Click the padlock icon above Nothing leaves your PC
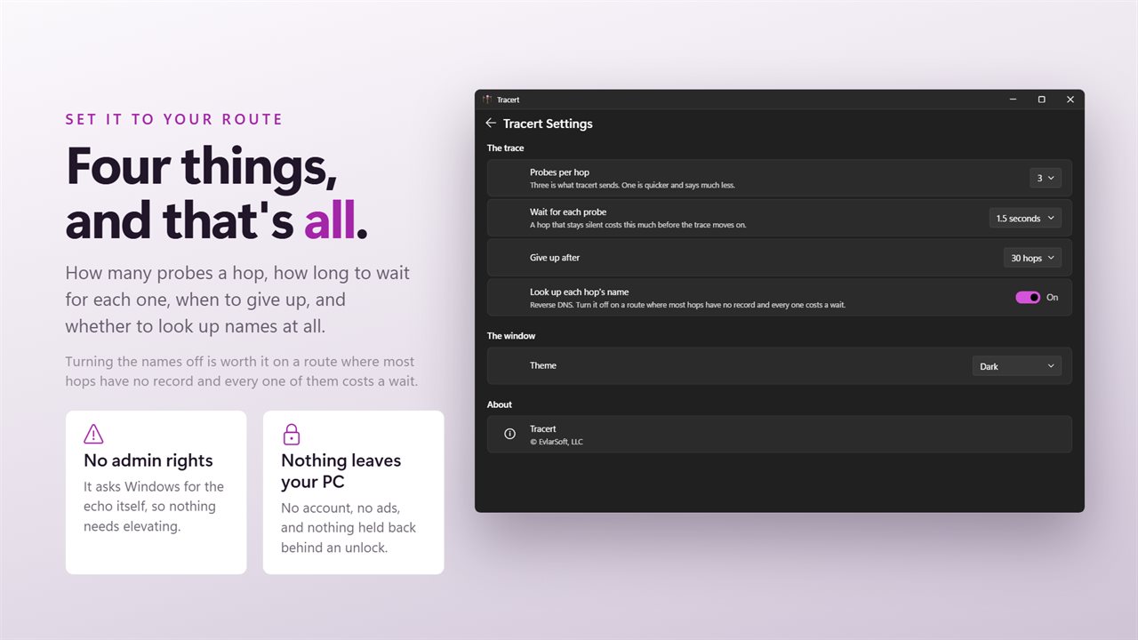The height and width of the screenshot is (640, 1138). click(x=292, y=434)
